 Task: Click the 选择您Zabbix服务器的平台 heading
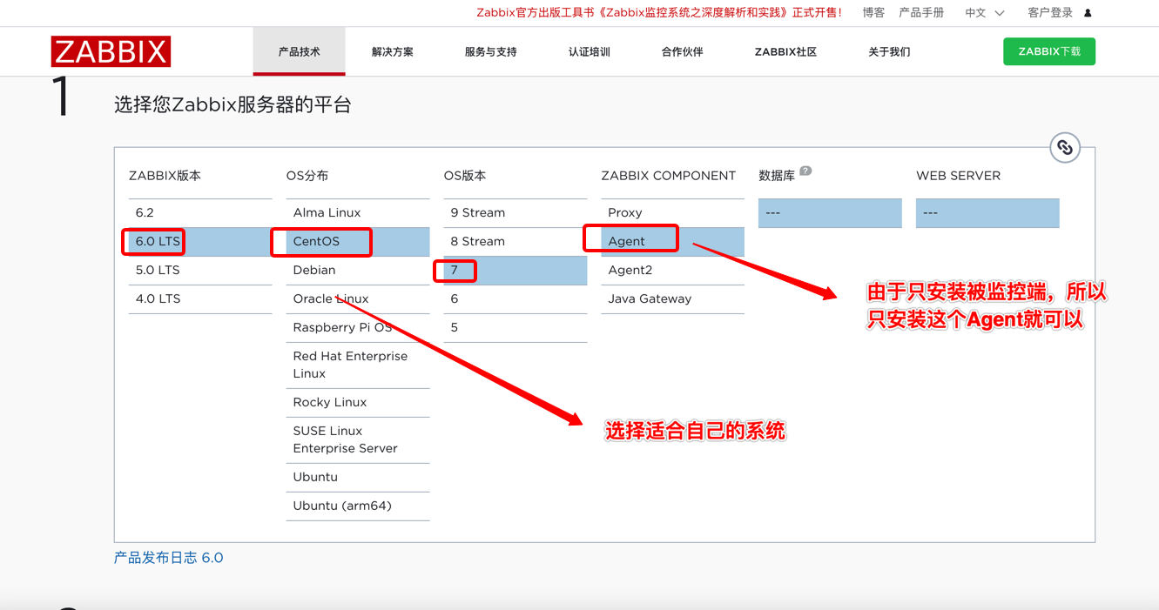(x=233, y=105)
